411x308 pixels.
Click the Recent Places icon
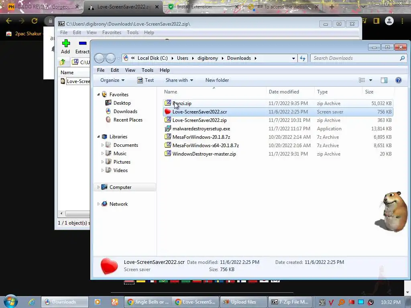coord(108,120)
